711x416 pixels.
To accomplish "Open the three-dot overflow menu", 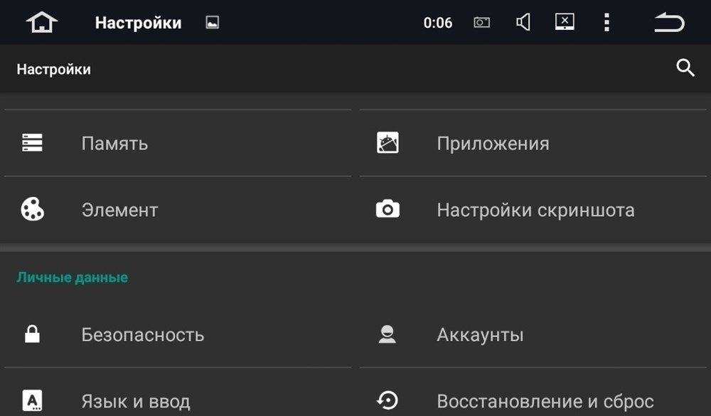I will pyautogui.click(x=606, y=23).
